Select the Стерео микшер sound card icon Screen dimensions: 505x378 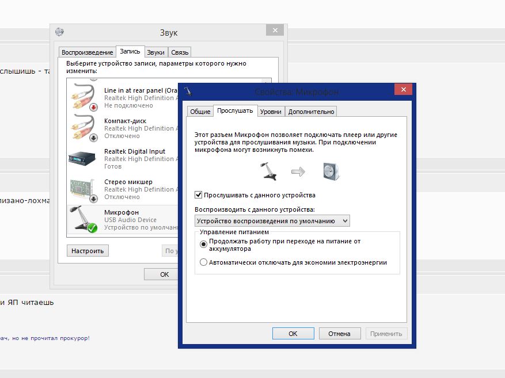(84, 189)
